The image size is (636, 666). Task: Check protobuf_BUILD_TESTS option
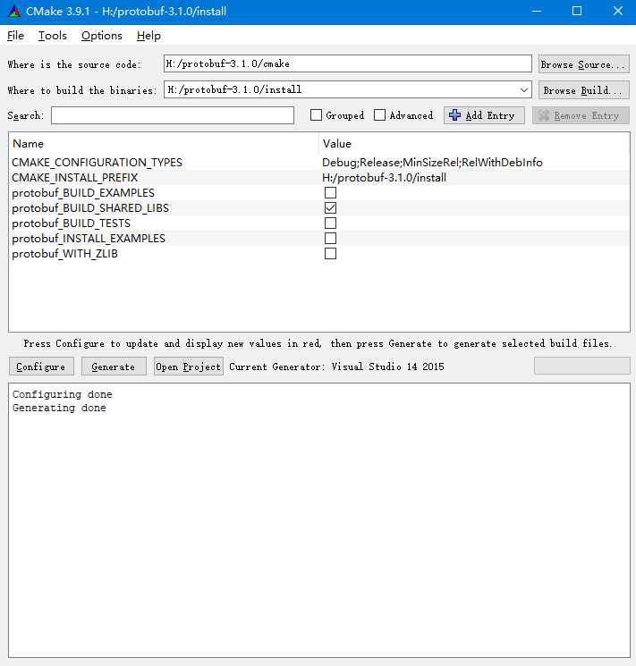tap(330, 223)
